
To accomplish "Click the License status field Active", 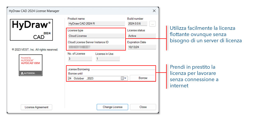I will coord(142,36).
